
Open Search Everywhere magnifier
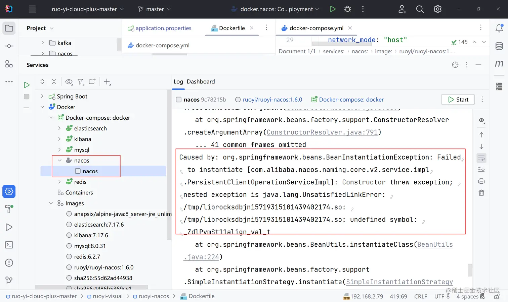420,9
